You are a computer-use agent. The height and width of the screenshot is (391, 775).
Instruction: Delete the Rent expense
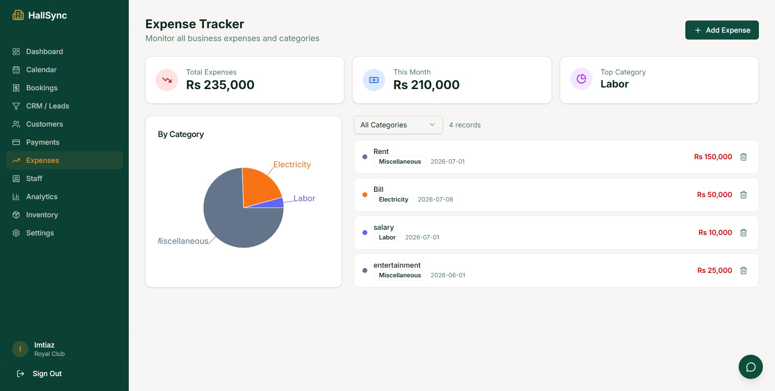click(x=744, y=157)
